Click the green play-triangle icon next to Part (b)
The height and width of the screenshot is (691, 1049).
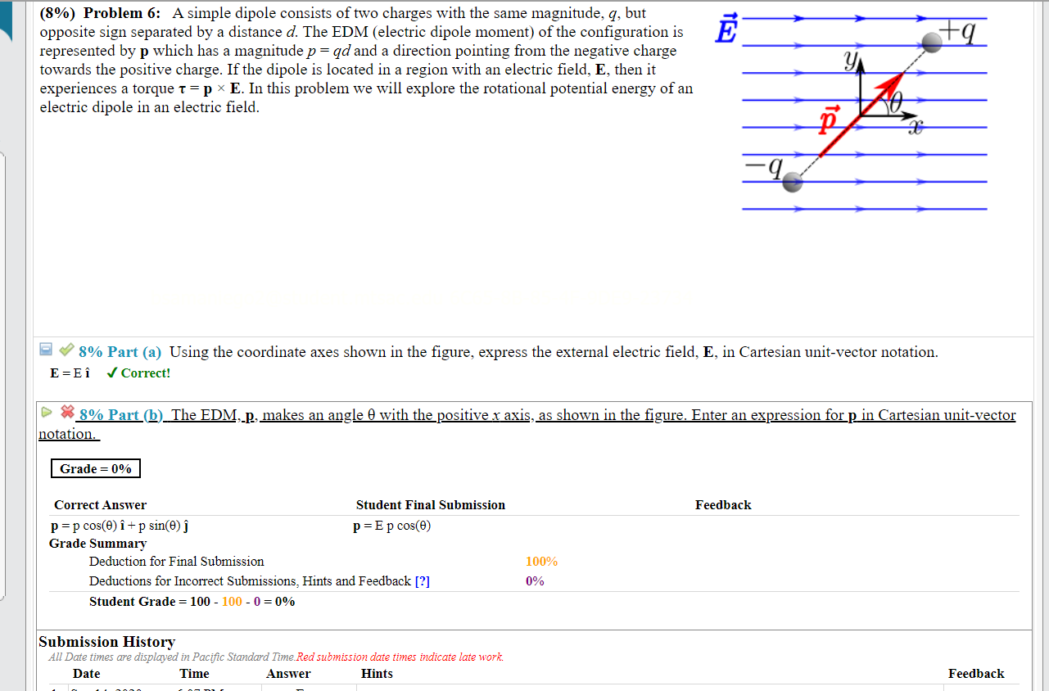tap(47, 413)
